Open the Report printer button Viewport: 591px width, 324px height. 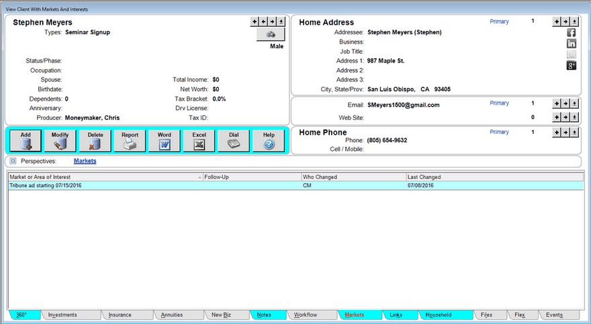coord(130,140)
